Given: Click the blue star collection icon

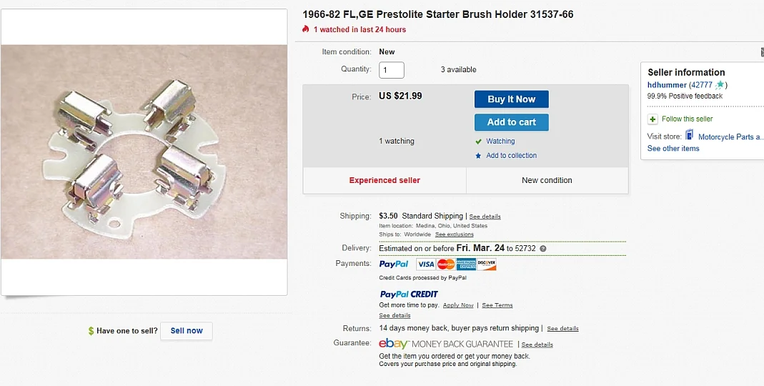Looking at the screenshot, I should click(x=478, y=156).
